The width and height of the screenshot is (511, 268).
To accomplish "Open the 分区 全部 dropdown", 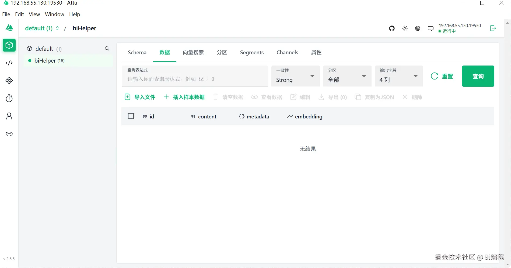I will (347, 76).
